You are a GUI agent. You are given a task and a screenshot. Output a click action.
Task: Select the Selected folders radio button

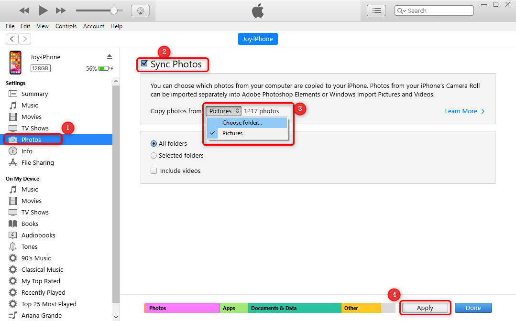coord(154,156)
